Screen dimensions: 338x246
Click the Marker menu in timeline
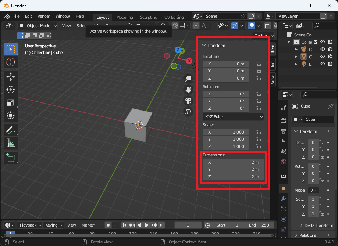tap(88, 225)
